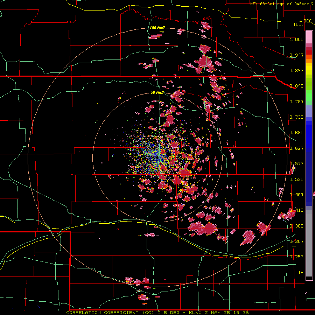The image size is (315, 315).
Task: Select the 0.627 legend value
Action: click(296, 148)
